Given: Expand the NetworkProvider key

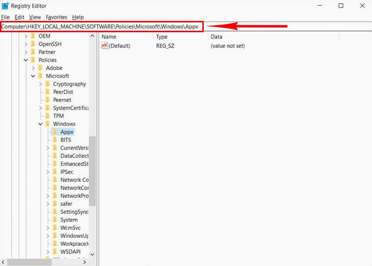Looking at the screenshot, I should pos(48,196).
